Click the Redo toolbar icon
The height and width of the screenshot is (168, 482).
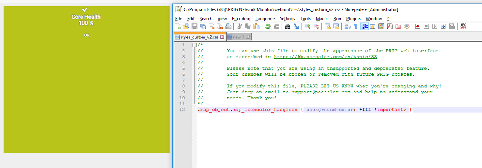(x=276, y=26)
